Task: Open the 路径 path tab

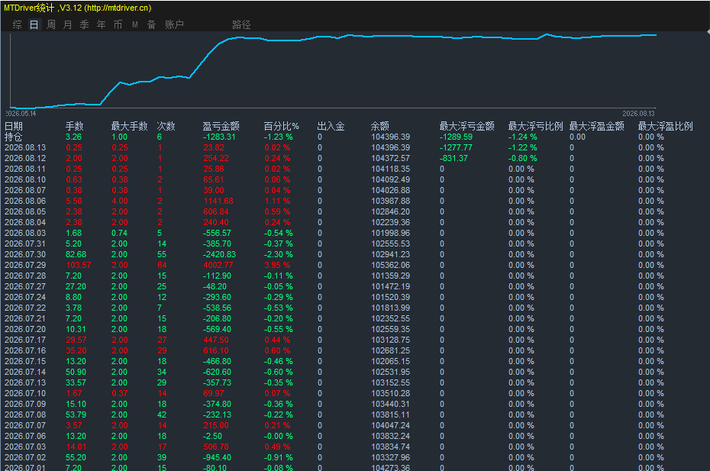Action: point(241,24)
